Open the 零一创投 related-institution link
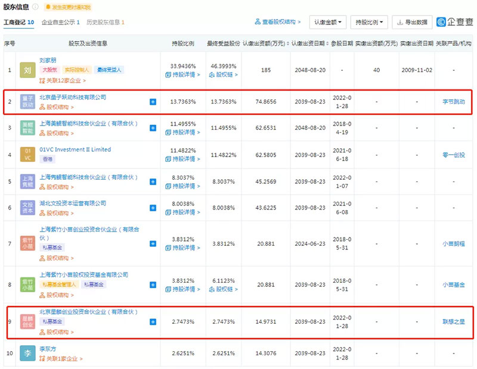Viewport: 477px width, 369px height. [454, 155]
